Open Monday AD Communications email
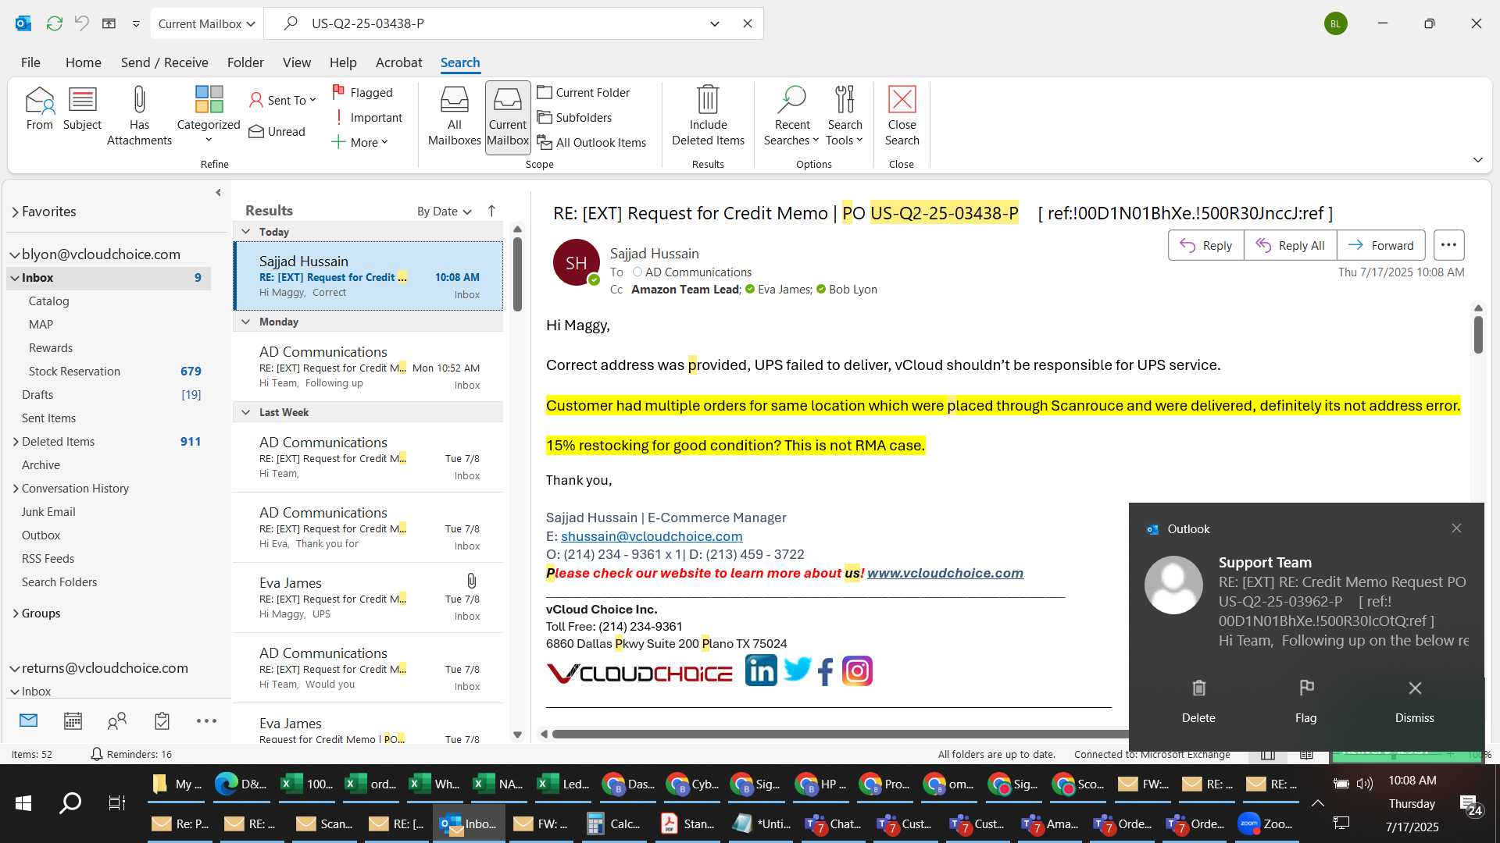 (368, 367)
